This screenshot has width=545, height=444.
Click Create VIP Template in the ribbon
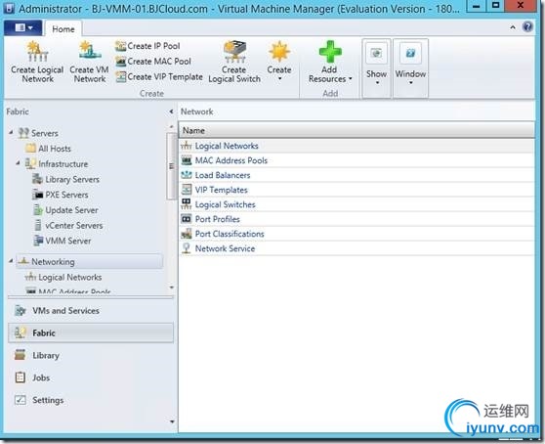[159, 77]
